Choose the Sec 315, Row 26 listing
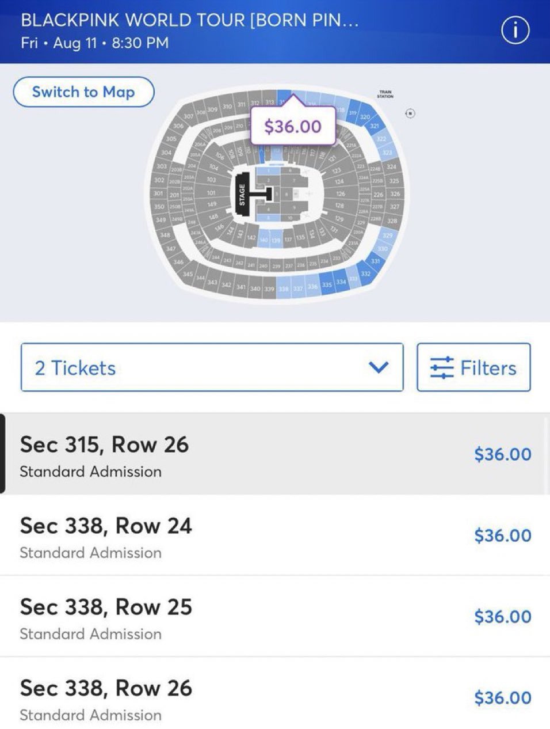Screen dimensions: 550x729 (275, 454)
